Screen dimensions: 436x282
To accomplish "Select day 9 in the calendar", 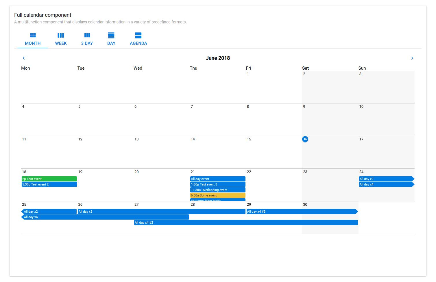I will click(x=304, y=107).
